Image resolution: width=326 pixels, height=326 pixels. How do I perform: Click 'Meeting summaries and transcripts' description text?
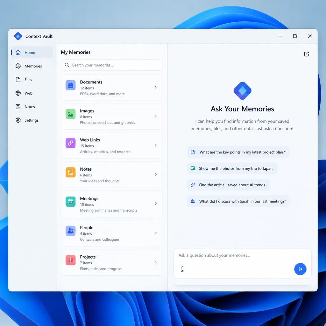coord(109,210)
